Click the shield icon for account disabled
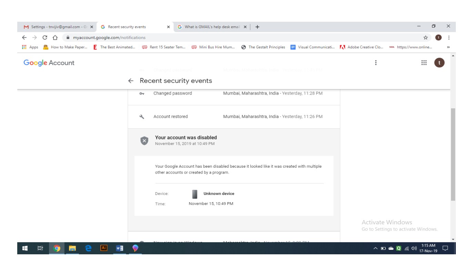 144,140
